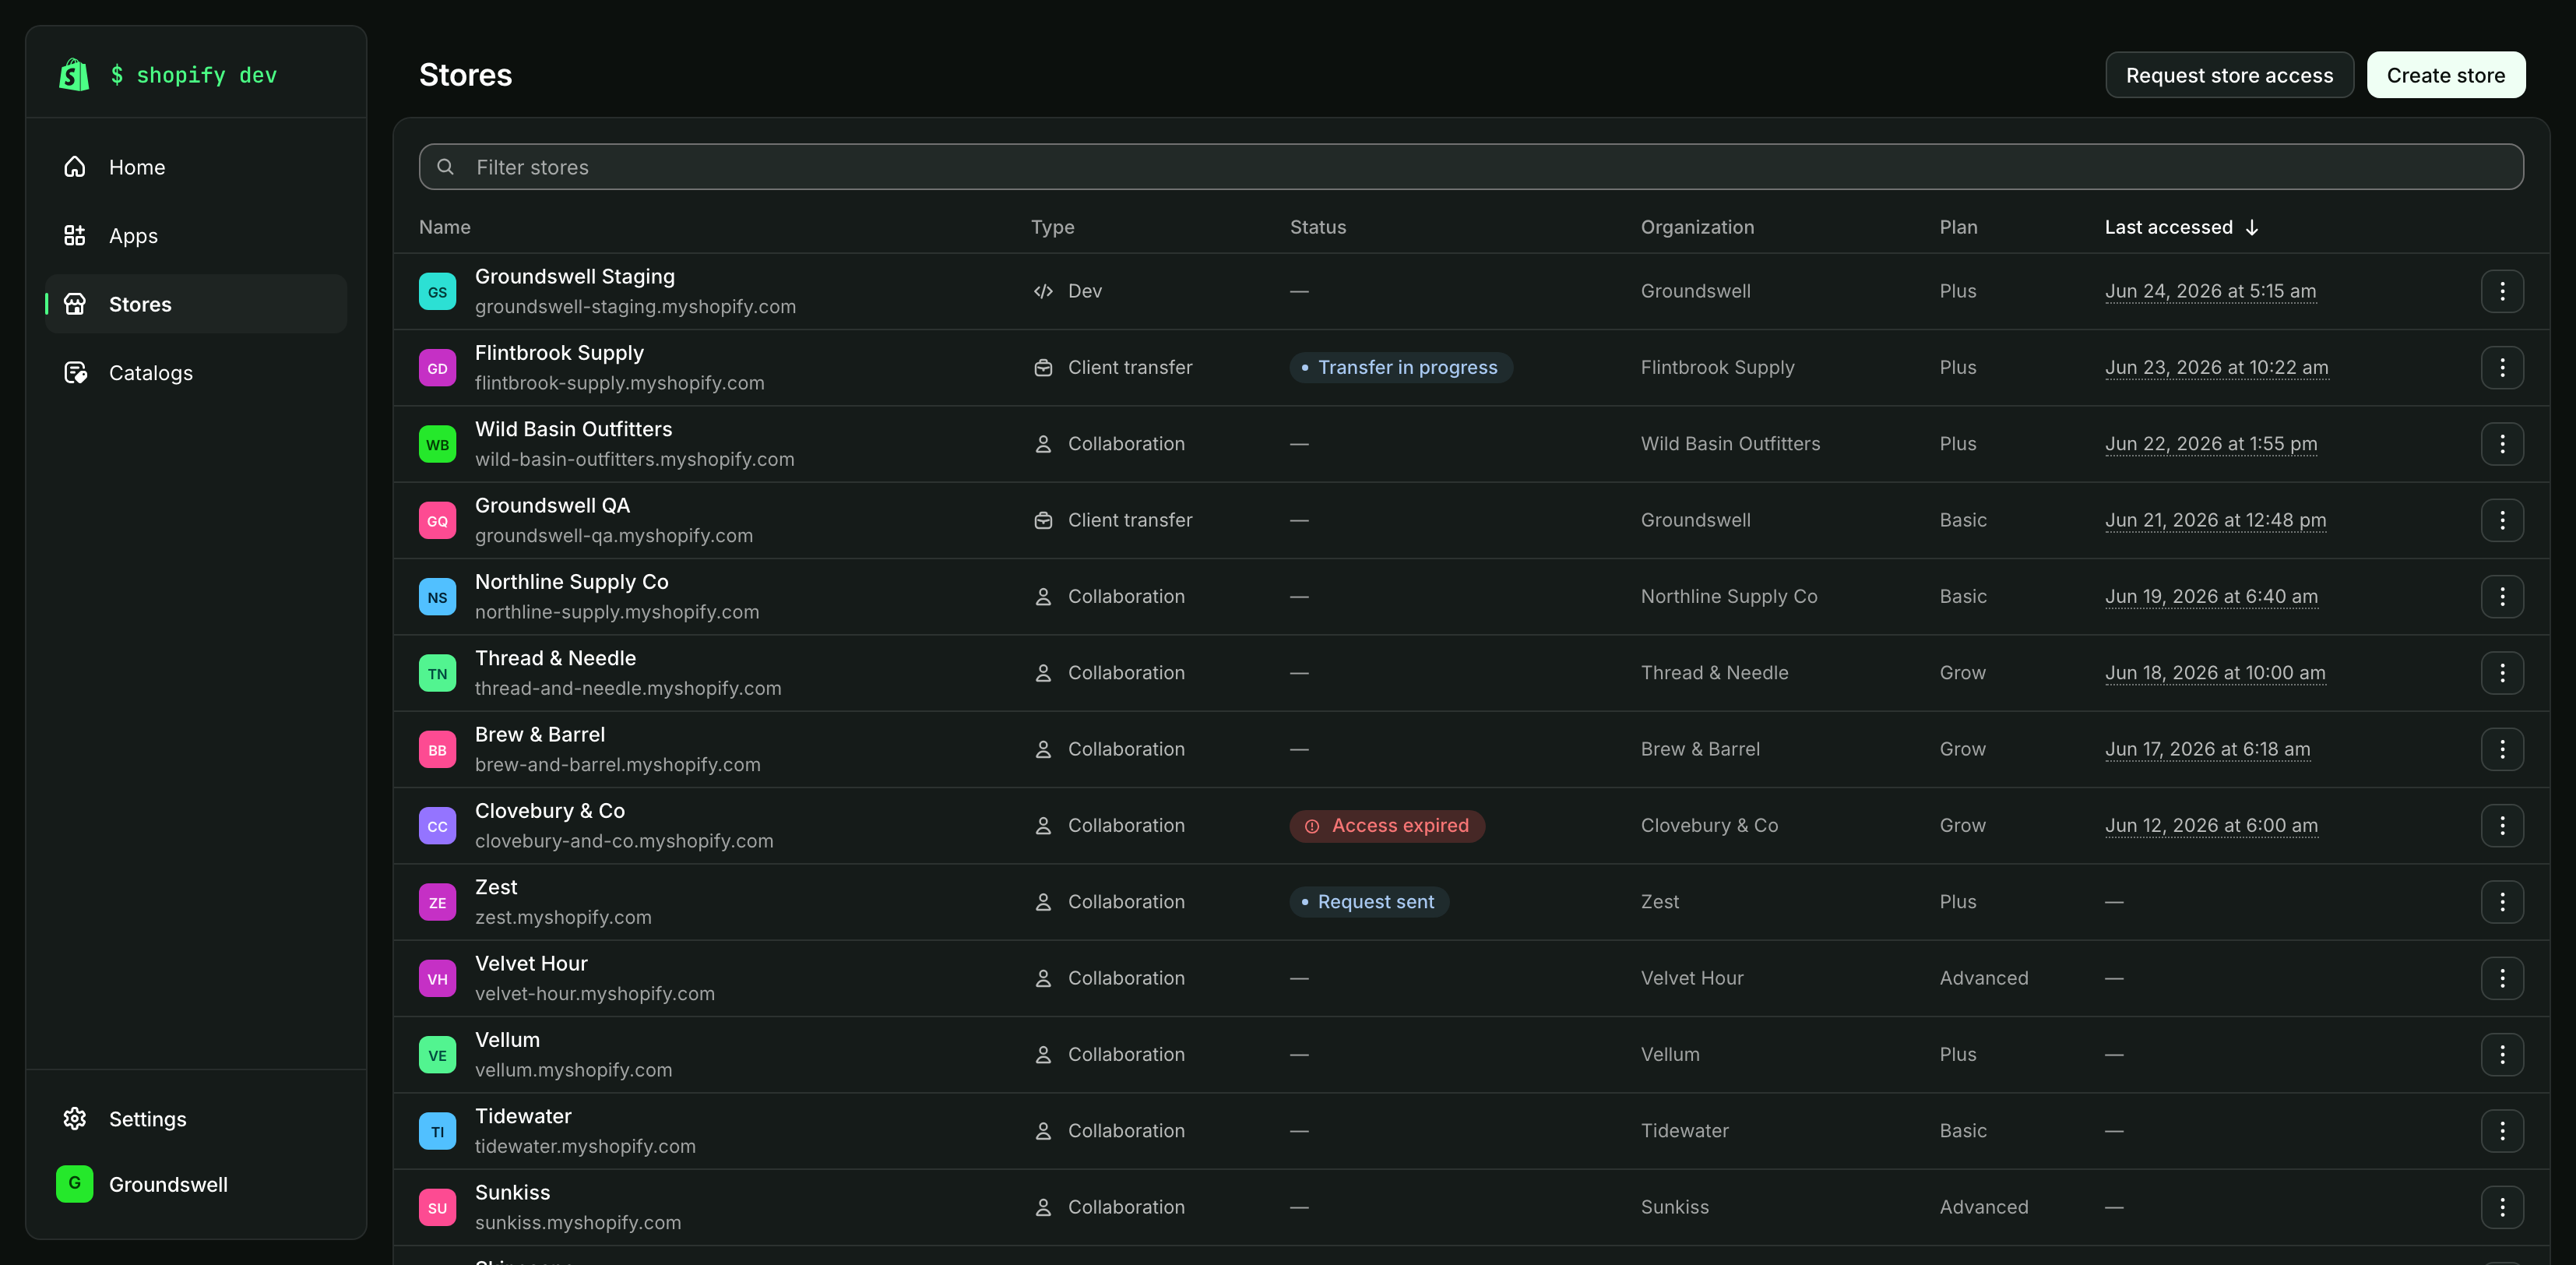This screenshot has width=2576, height=1265.
Task: Click groundswell-qa.myshopify.com URL text
Action: coord(614,536)
